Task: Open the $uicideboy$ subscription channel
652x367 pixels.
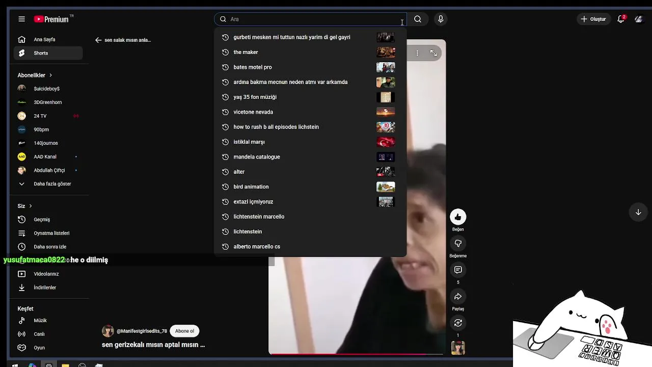Action: (48, 89)
